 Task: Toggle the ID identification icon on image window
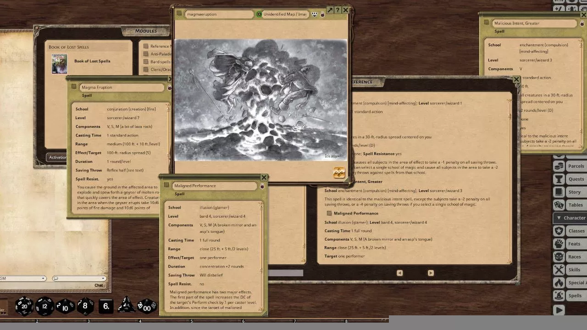[x=259, y=14]
